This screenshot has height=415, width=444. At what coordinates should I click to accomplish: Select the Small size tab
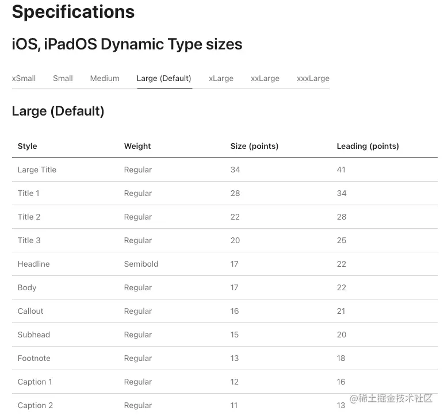[63, 78]
